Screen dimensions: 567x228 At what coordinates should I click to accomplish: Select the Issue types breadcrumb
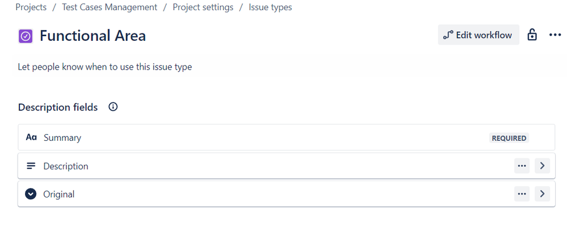[270, 7]
